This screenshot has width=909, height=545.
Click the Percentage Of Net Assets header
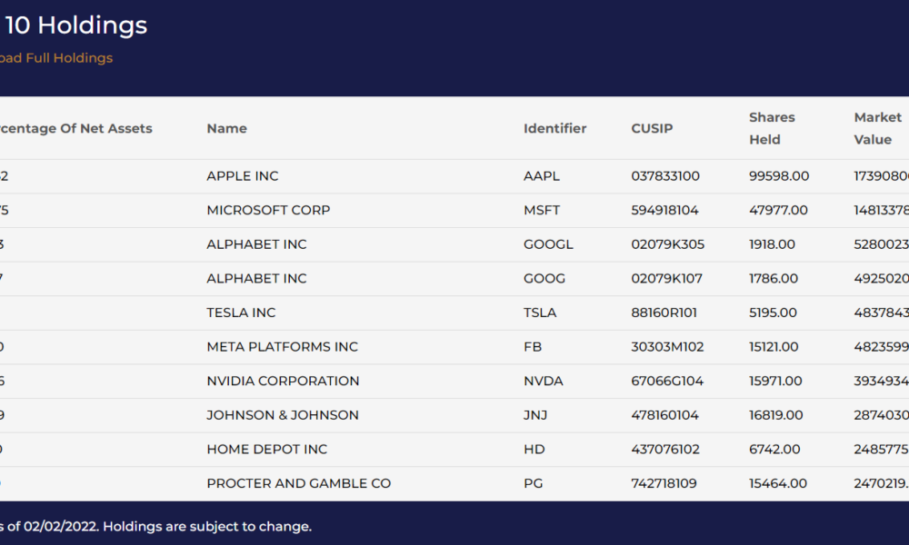point(76,128)
